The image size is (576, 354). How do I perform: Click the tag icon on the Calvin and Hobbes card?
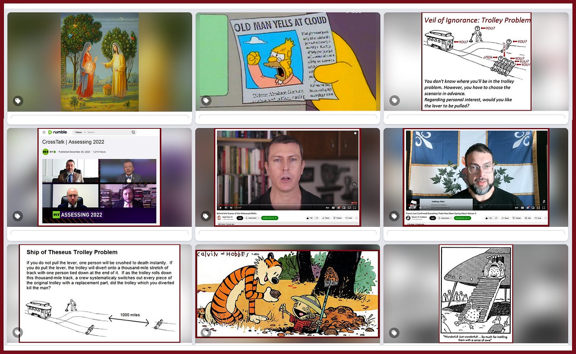coord(206,332)
